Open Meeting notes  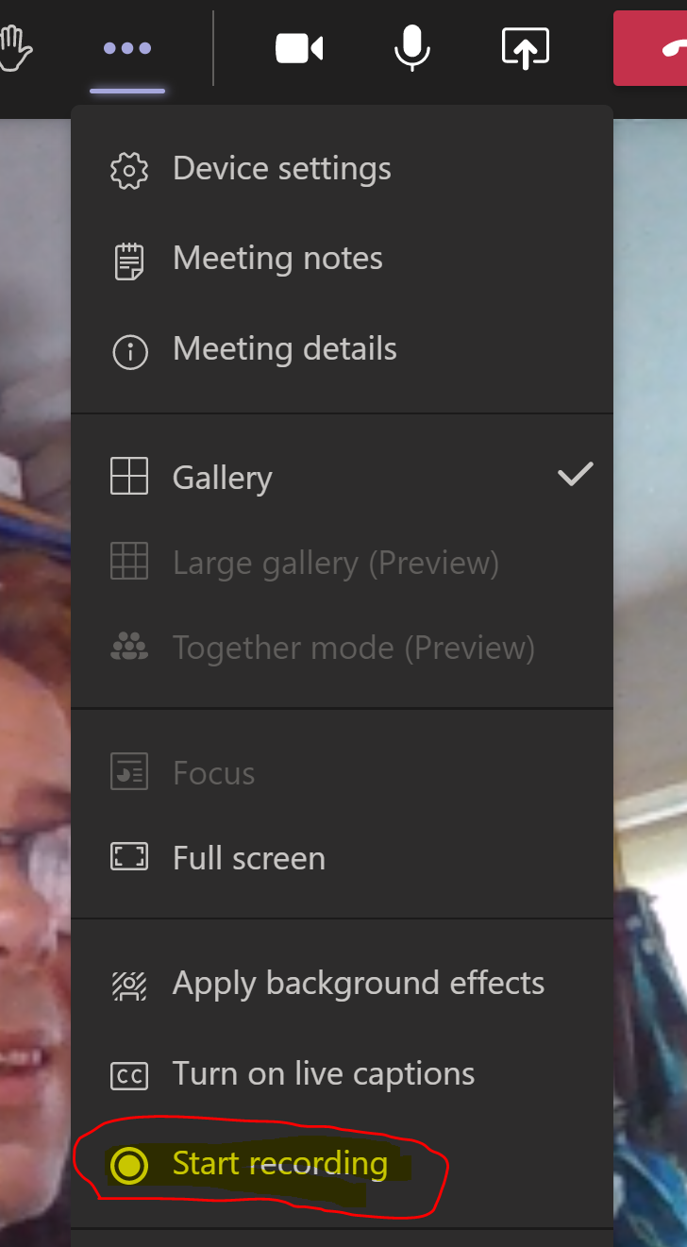[342, 259]
